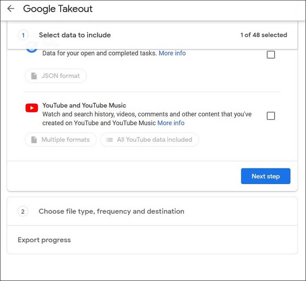
Task: Click the Export progress heading
Action: 44,240
